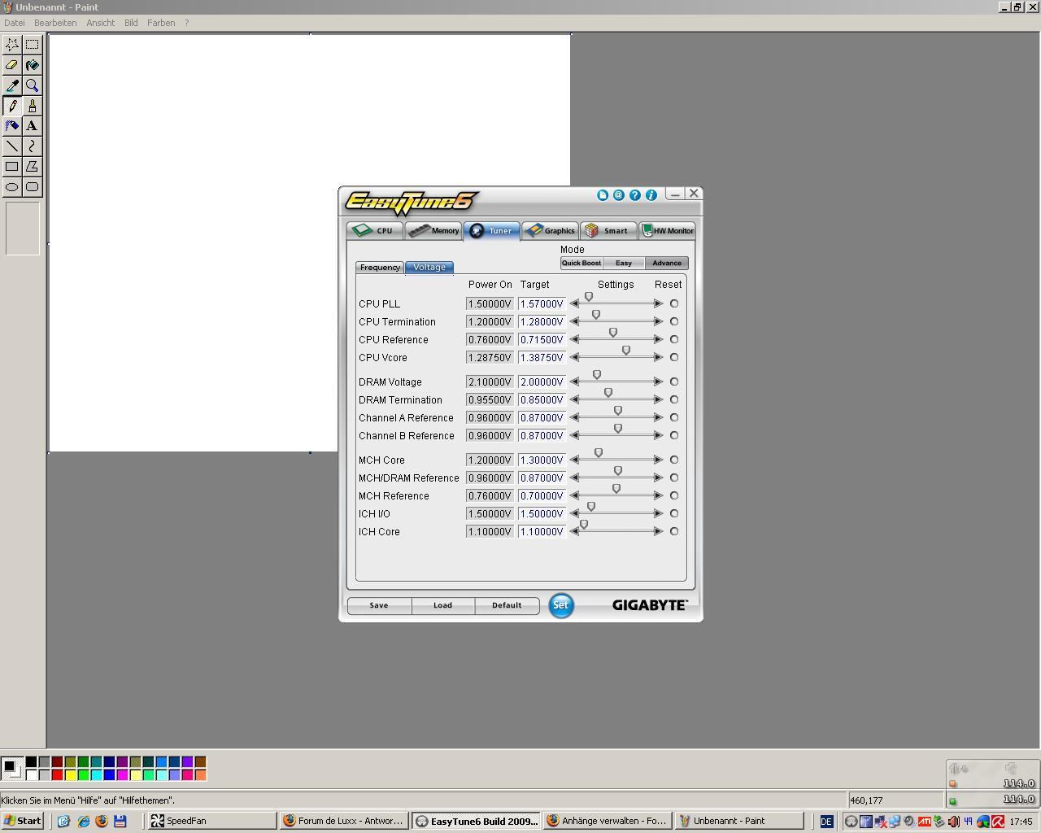Open the Bearbeiten menu in Paint
Screen dimensions: 1041x833
tap(55, 23)
